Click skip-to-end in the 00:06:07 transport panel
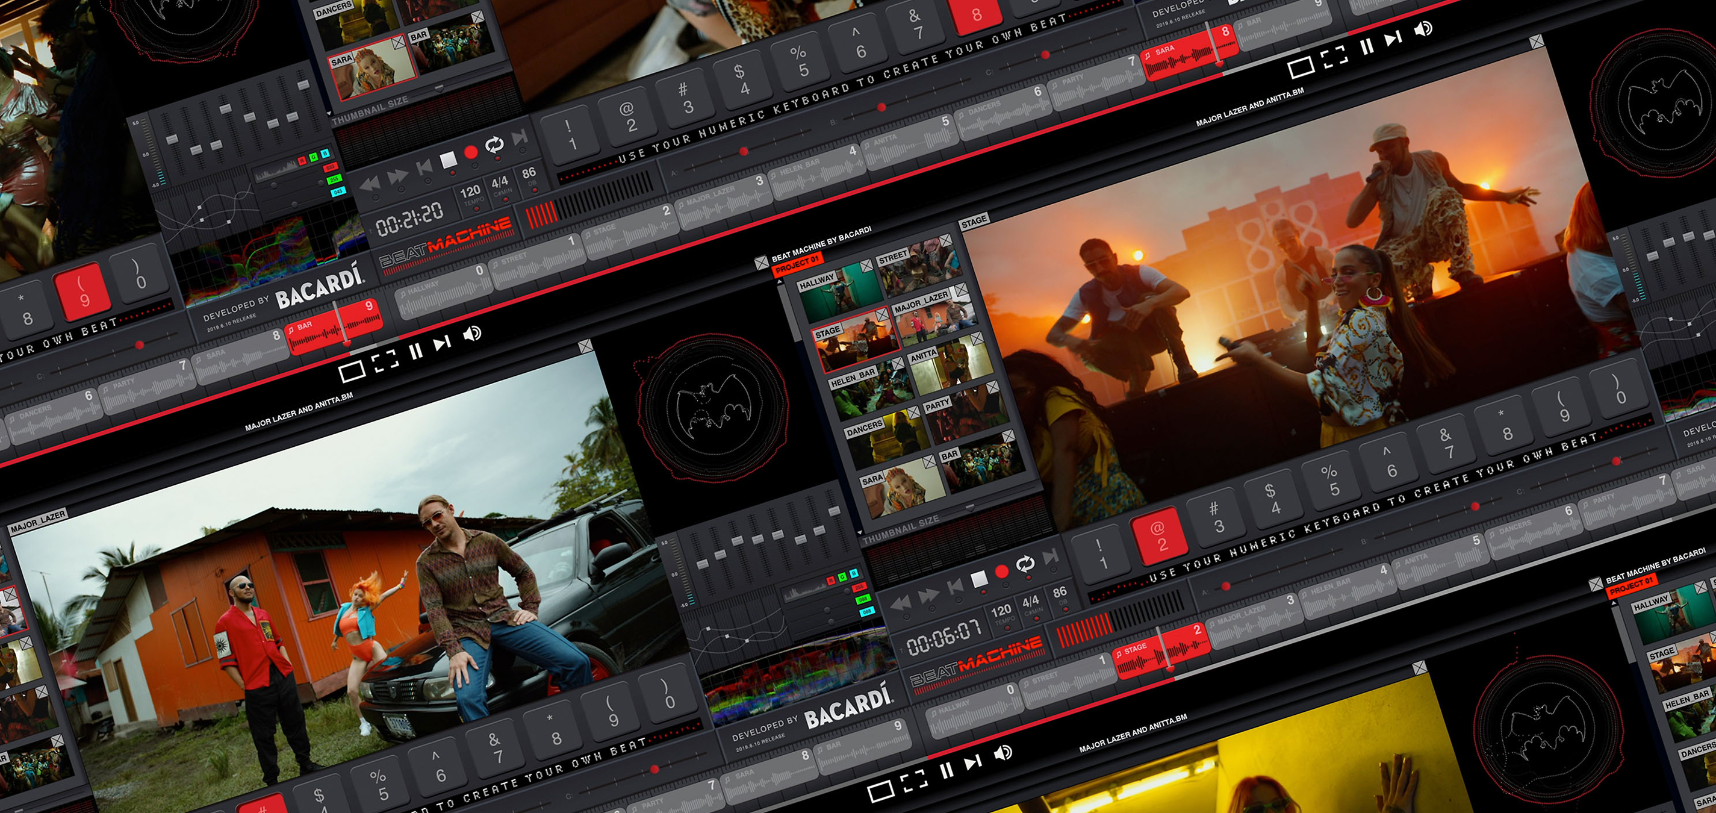Viewport: 1716px width, 813px height. (1051, 556)
